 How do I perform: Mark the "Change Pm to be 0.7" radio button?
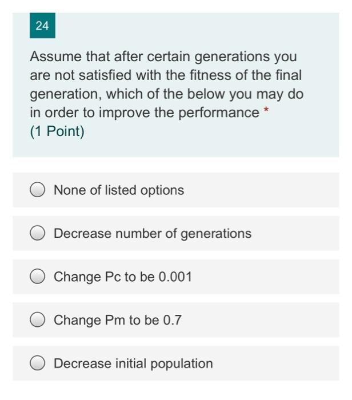click(x=38, y=320)
